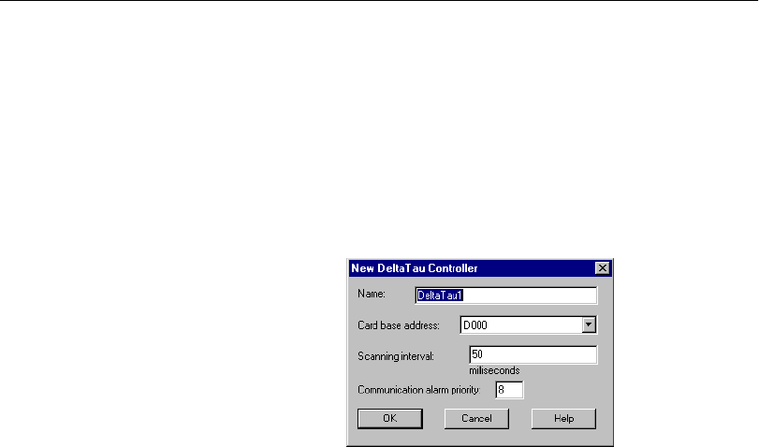
Task: Select the Scanning interval input field
Action: click(533, 354)
